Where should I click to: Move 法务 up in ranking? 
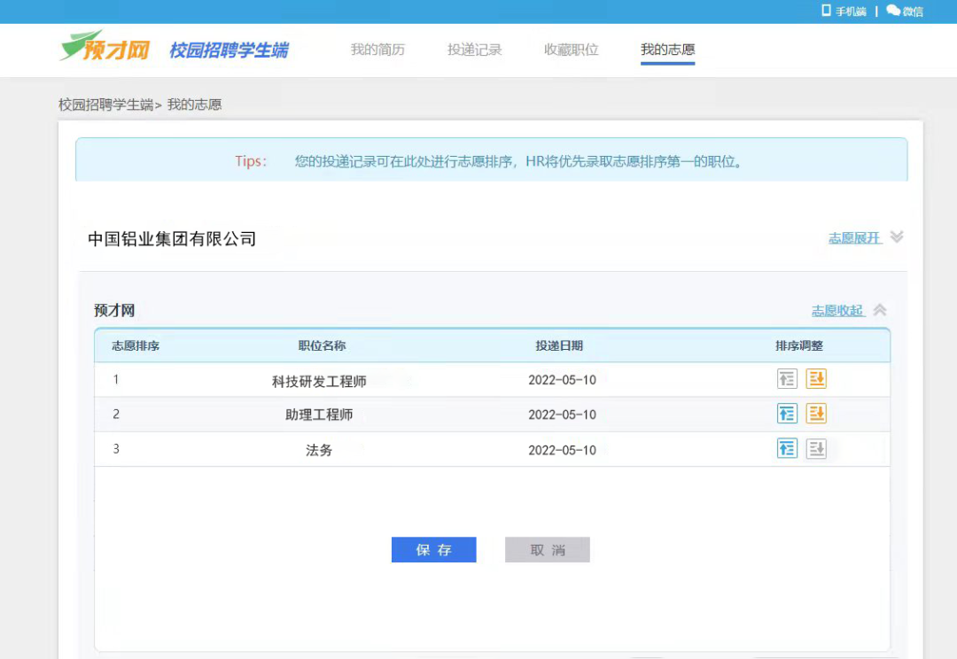(787, 449)
